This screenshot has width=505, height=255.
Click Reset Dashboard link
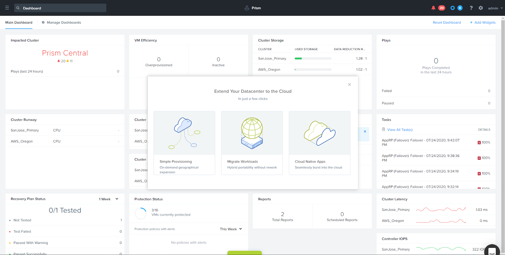click(447, 22)
